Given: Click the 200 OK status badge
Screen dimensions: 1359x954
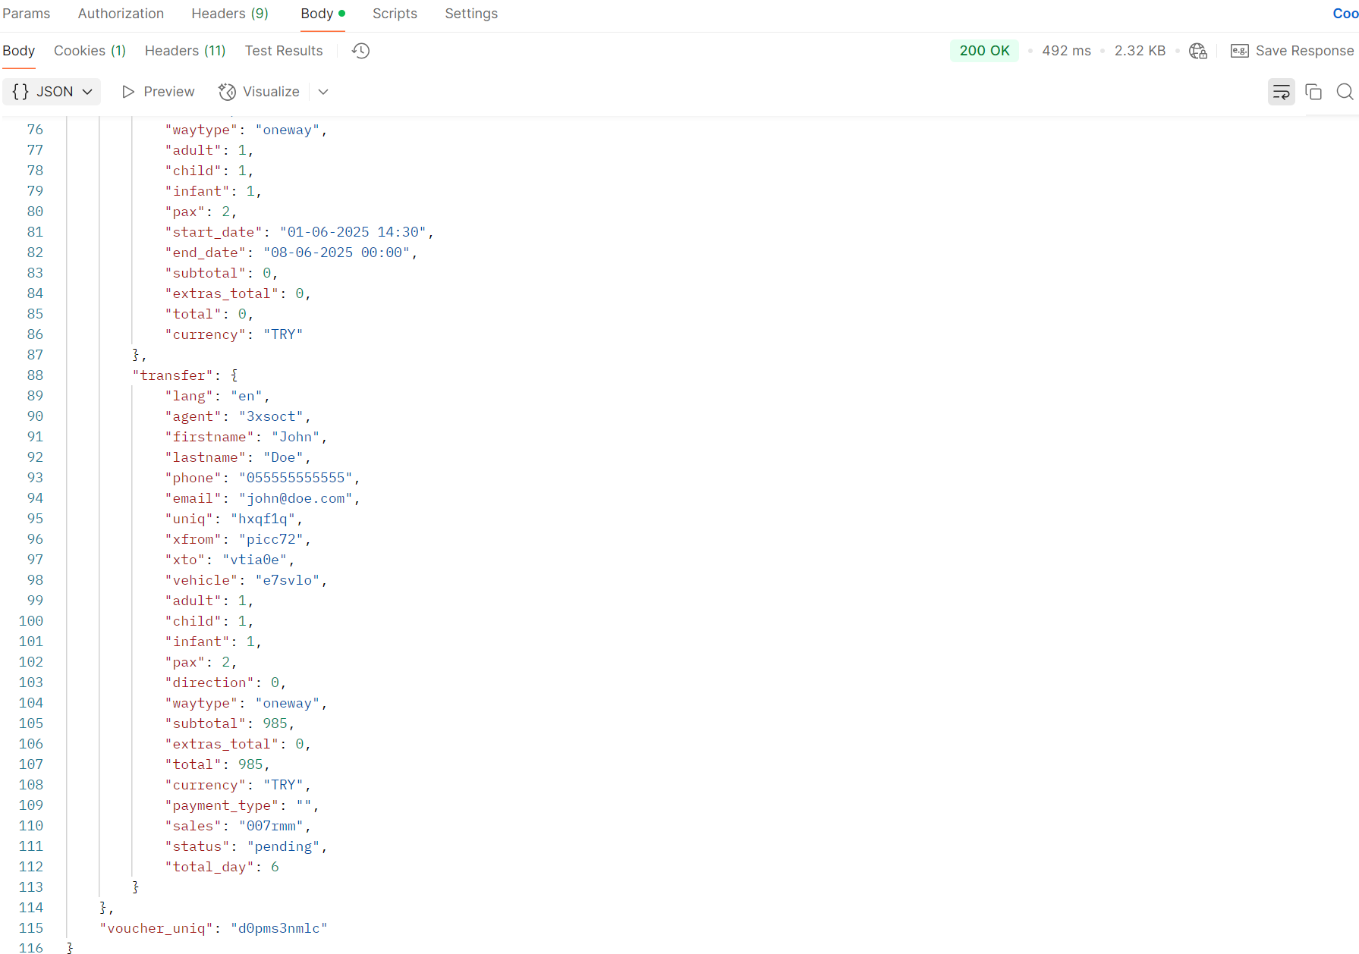Looking at the screenshot, I should [x=984, y=51].
